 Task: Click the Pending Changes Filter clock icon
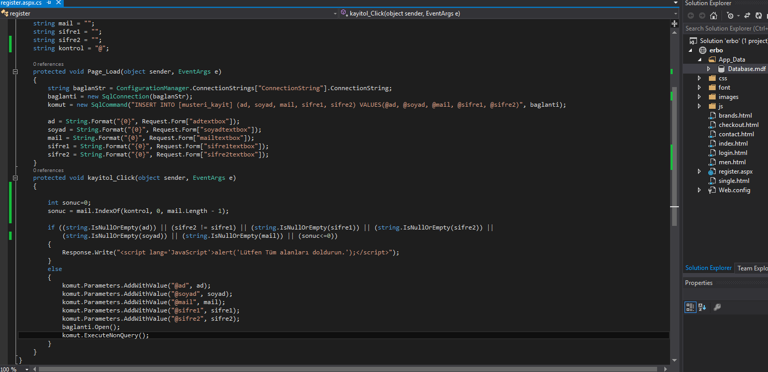tap(730, 16)
